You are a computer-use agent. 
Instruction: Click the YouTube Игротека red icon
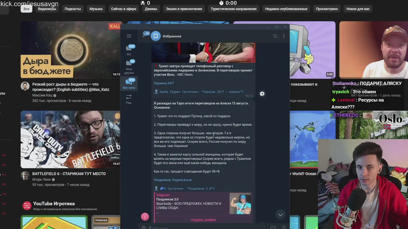[27, 205]
